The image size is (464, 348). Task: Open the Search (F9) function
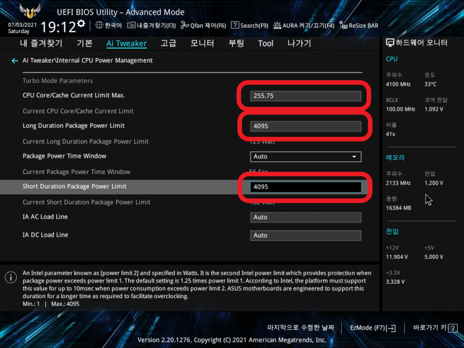point(251,25)
